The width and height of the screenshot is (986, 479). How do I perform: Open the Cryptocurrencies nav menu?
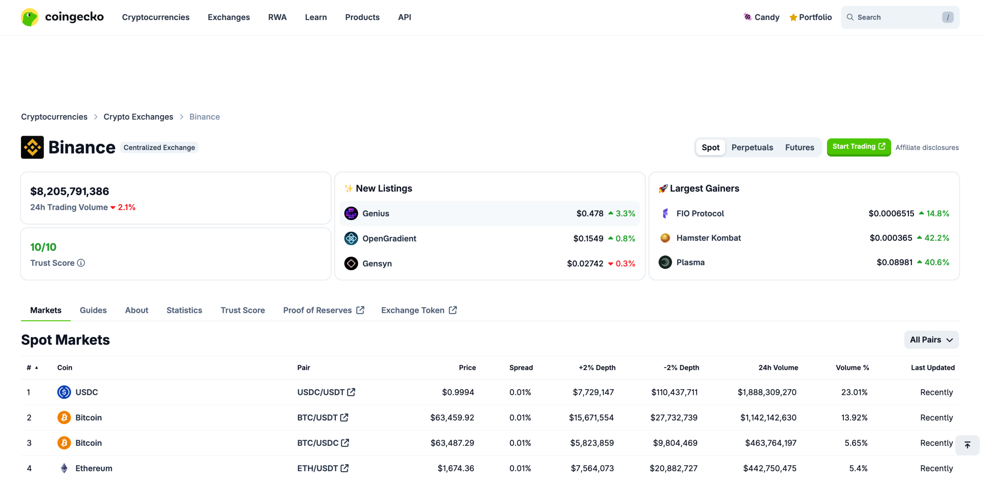point(156,17)
